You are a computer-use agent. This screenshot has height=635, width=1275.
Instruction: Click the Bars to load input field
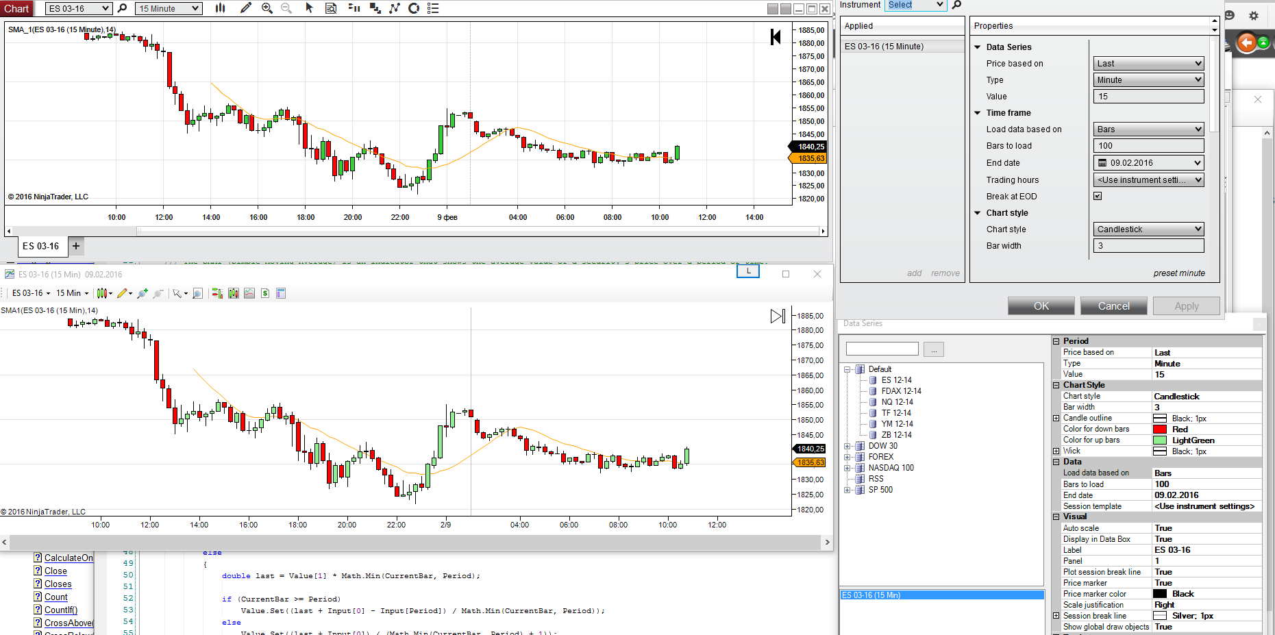click(x=1148, y=145)
